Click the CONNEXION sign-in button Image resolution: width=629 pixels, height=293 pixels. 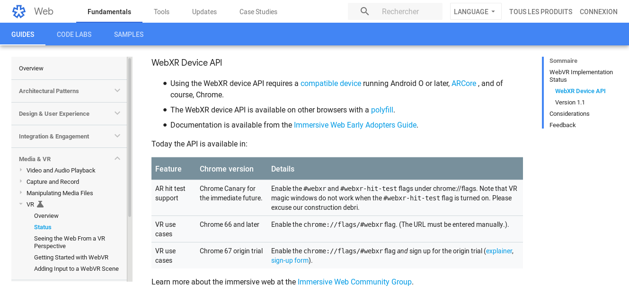click(598, 12)
